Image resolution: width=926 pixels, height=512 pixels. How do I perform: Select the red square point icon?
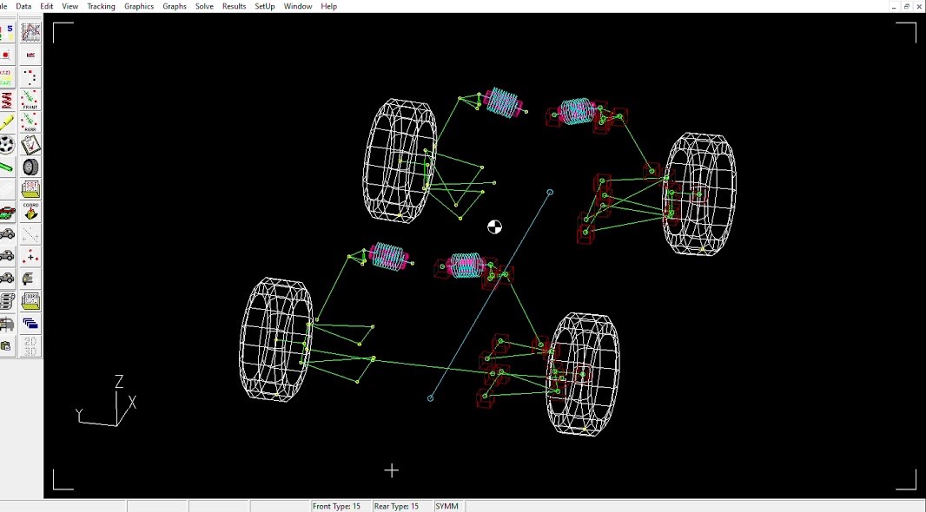pos(7,55)
